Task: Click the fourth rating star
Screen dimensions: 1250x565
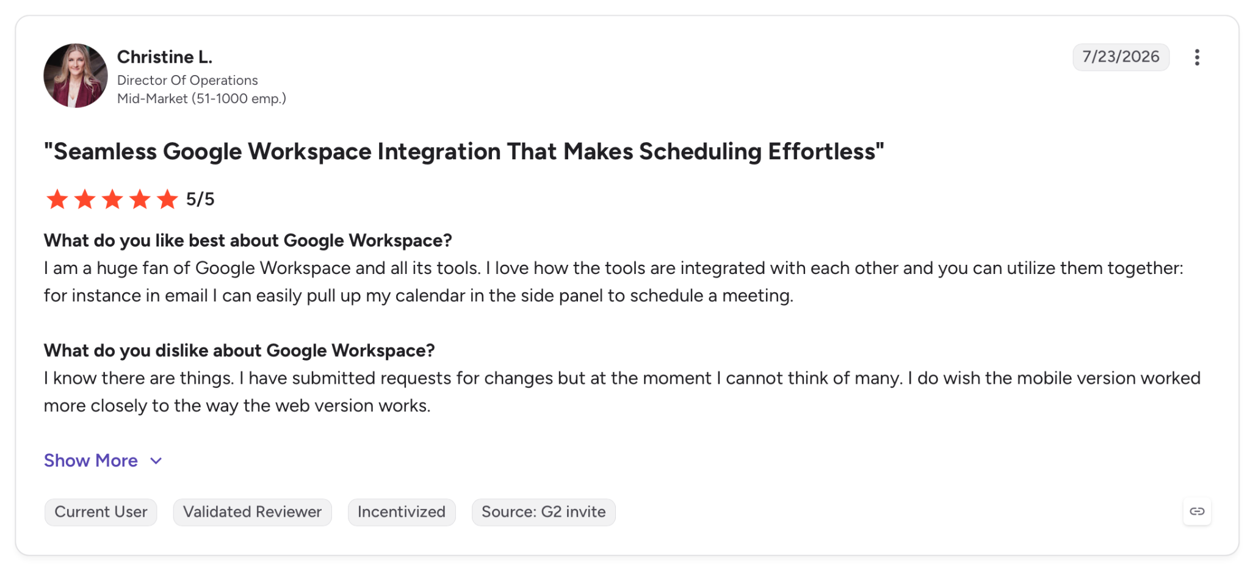Action: [x=140, y=199]
